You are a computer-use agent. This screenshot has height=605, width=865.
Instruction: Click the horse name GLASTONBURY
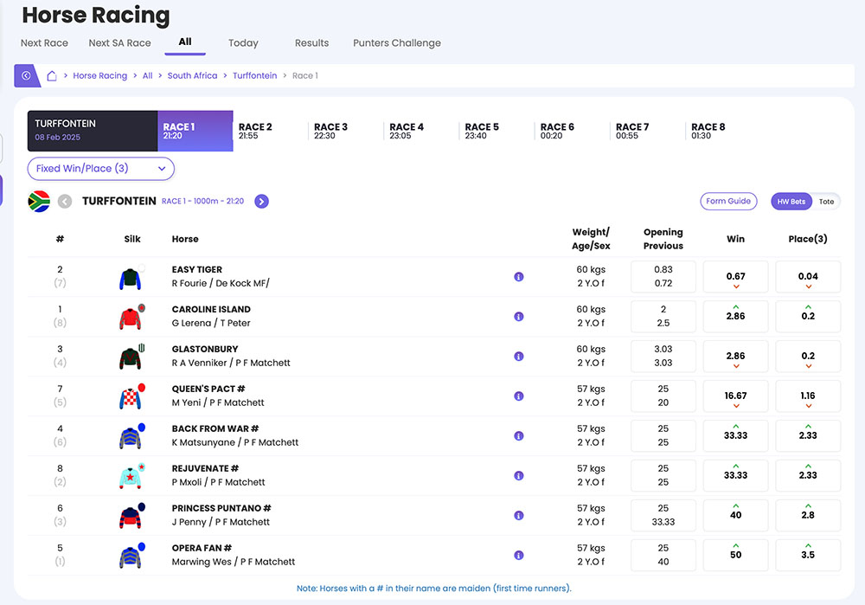coord(205,349)
